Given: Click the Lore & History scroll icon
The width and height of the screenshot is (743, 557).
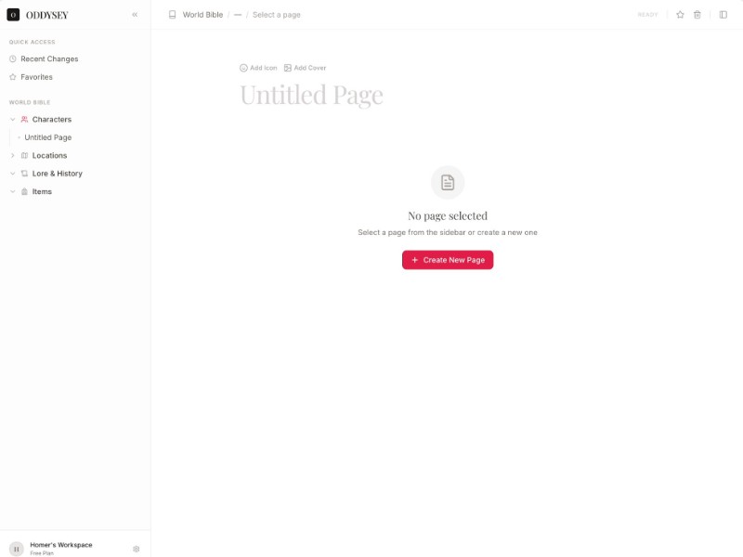Looking at the screenshot, I should (23, 174).
